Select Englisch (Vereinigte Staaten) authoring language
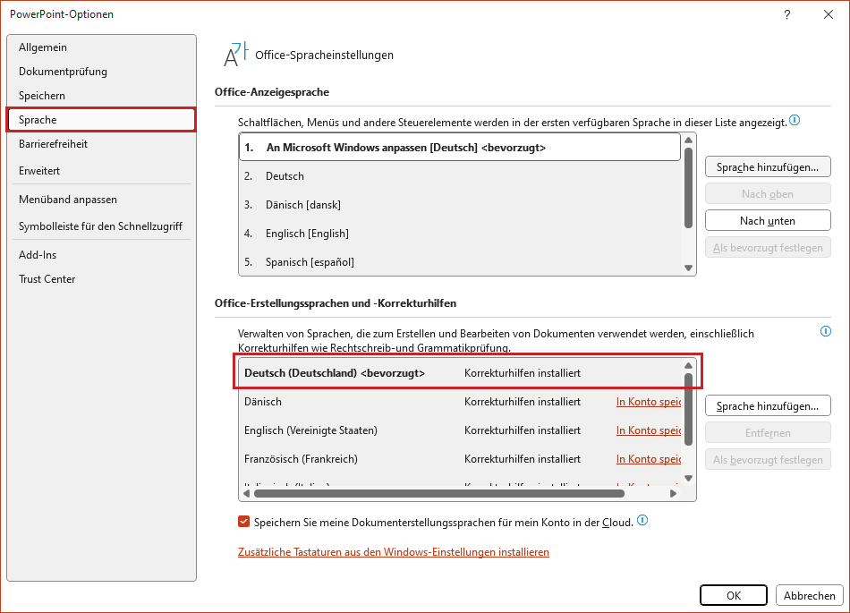The height and width of the screenshot is (613, 850). (460, 430)
